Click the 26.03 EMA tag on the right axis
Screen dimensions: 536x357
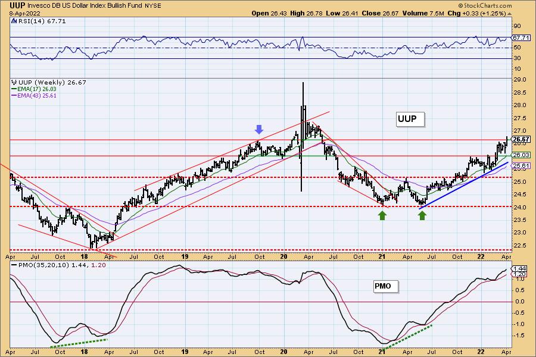(521, 155)
